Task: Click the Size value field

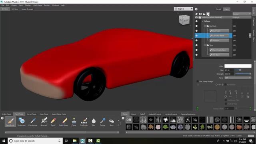Action: [x=229, y=70]
